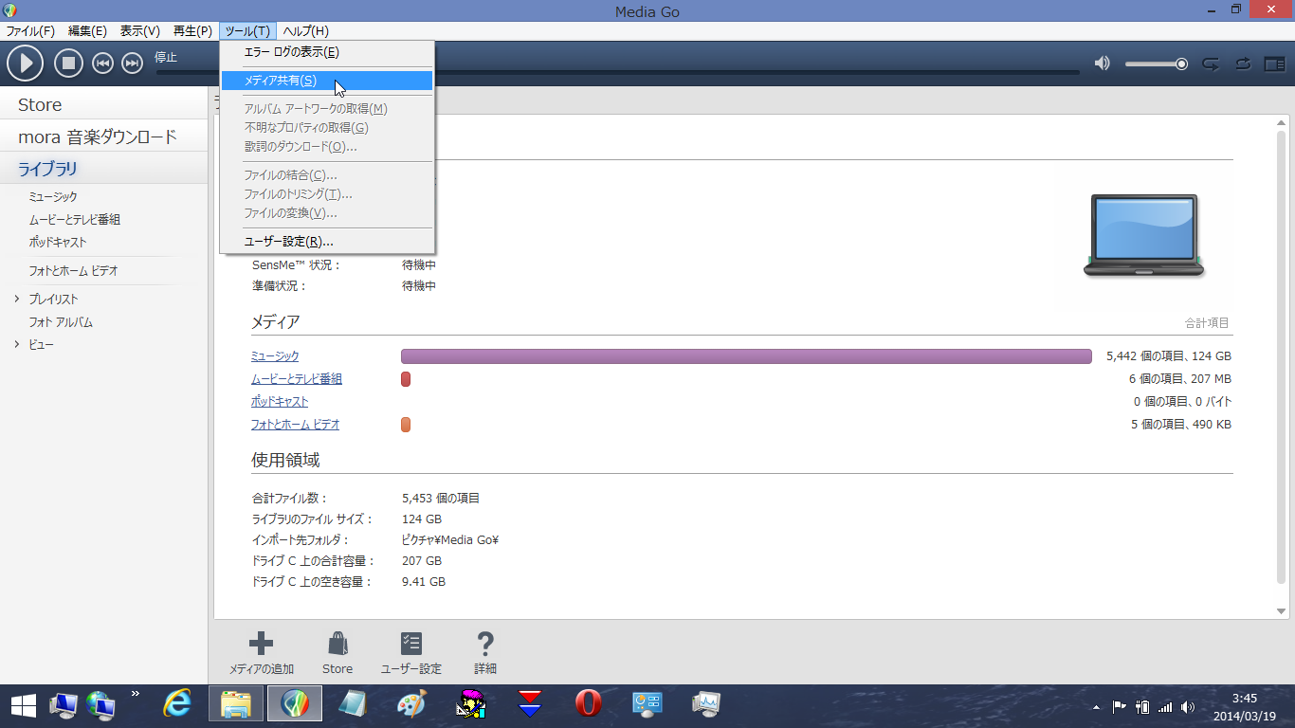1295x728 pixels.
Task: Click the system tray volume icon
Action: coord(1188,707)
